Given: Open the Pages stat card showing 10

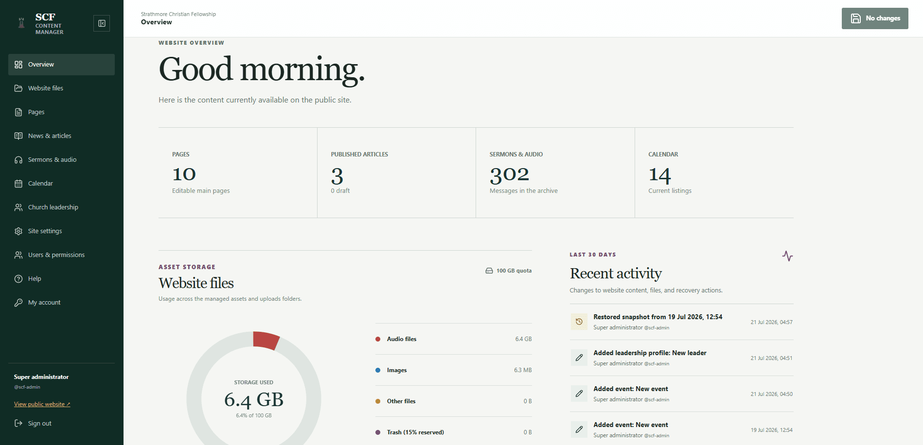Looking at the screenshot, I should pyautogui.click(x=238, y=173).
